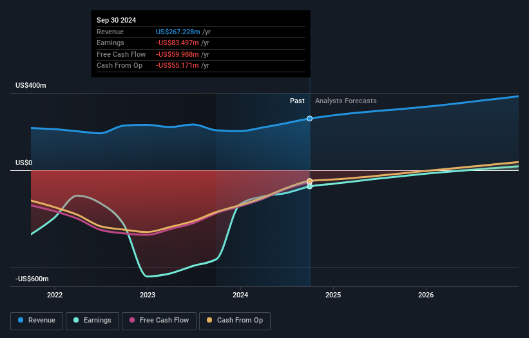Click the teal Earnings data point marker
The image size is (529, 338).
click(309, 186)
